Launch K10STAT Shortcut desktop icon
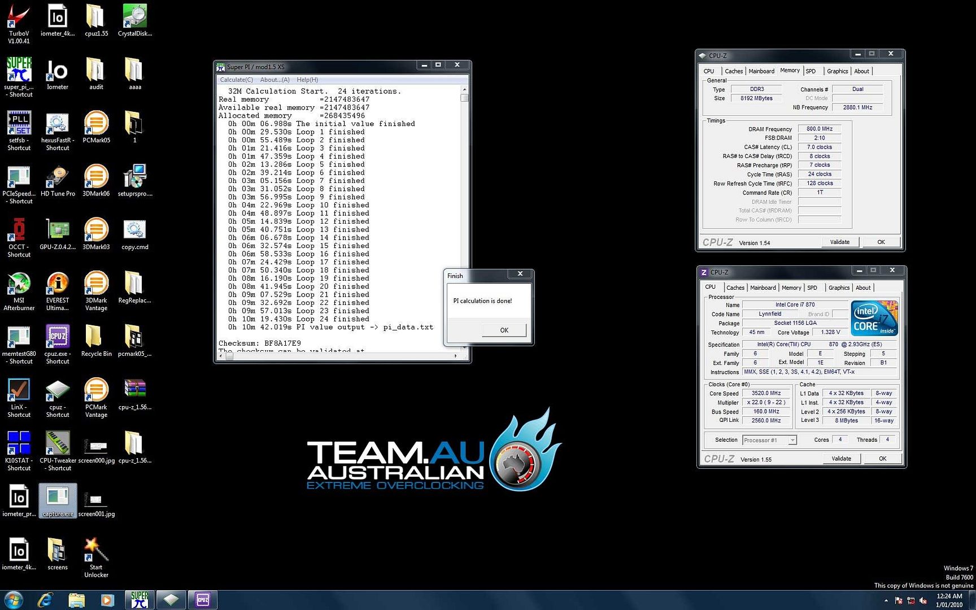 [x=19, y=451]
